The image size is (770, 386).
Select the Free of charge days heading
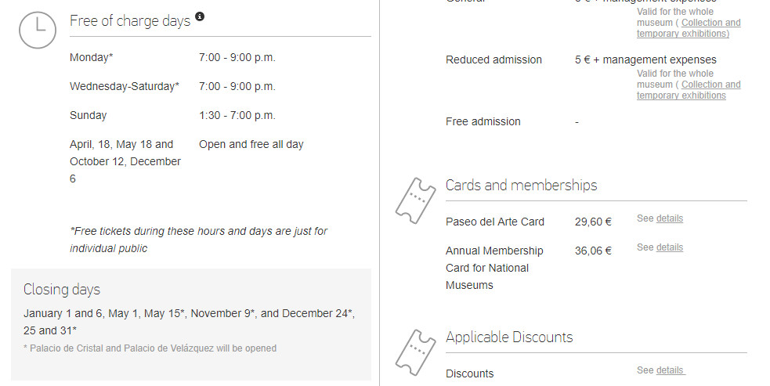pos(130,21)
